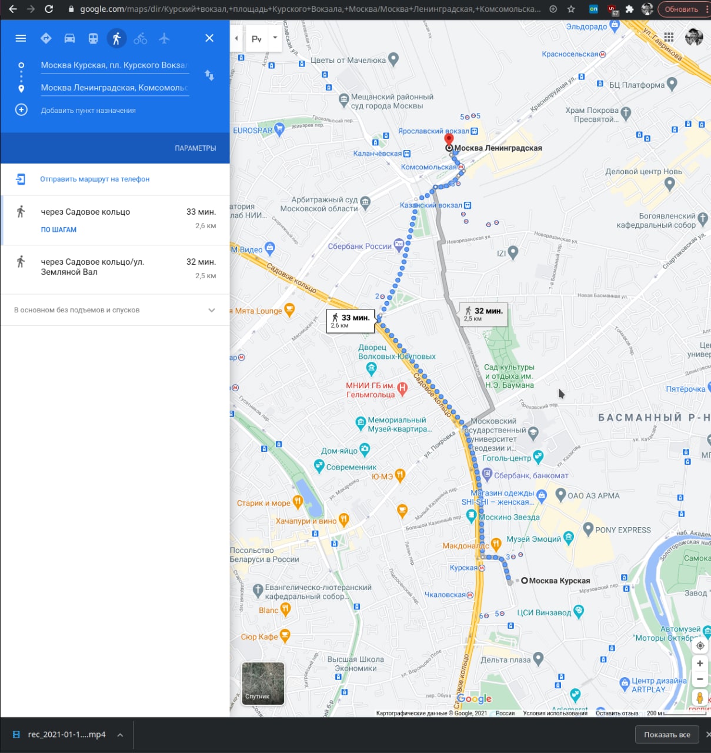Click the Обновить browser update button
Image resolution: width=711 pixels, height=753 pixels.
[681, 9]
